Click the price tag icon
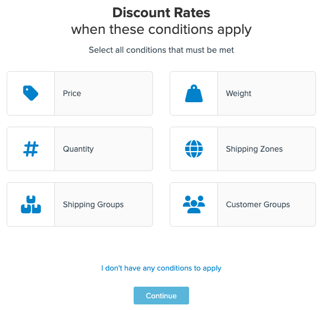336x310 pixels. click(30, 93)
